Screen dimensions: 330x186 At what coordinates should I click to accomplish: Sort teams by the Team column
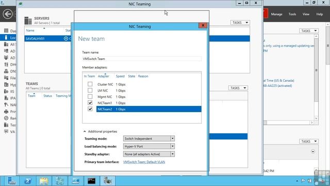tap(31, 96)
